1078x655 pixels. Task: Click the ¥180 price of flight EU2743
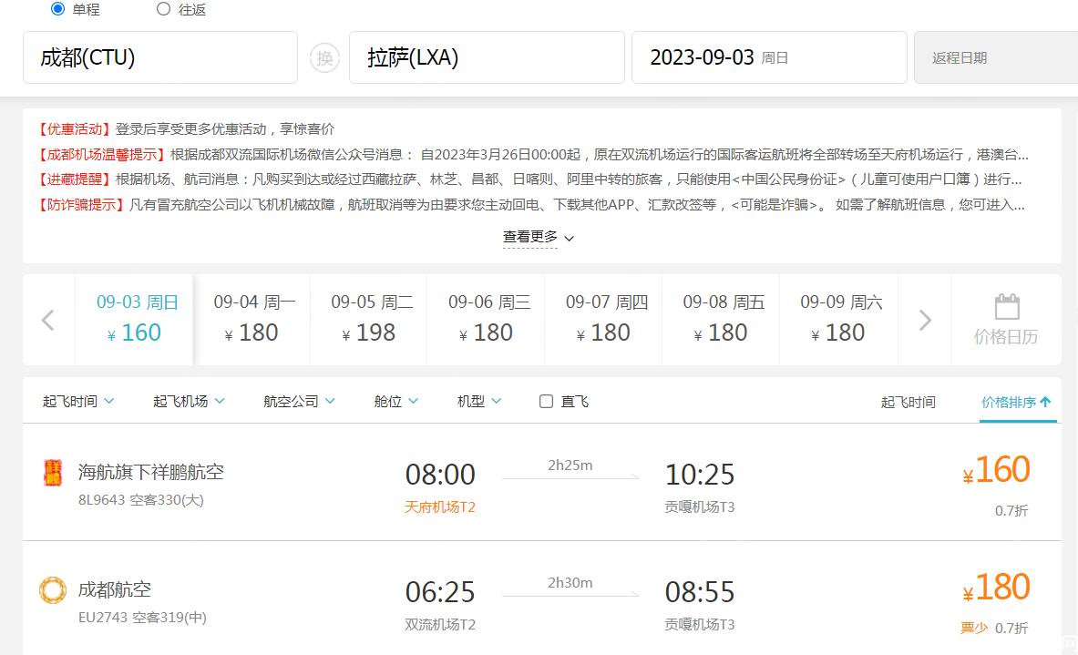(x=996, y=588)
